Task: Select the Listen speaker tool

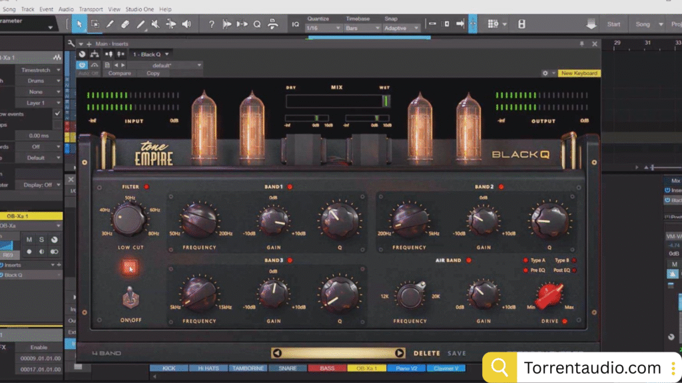Action: (x=186, y=24)
